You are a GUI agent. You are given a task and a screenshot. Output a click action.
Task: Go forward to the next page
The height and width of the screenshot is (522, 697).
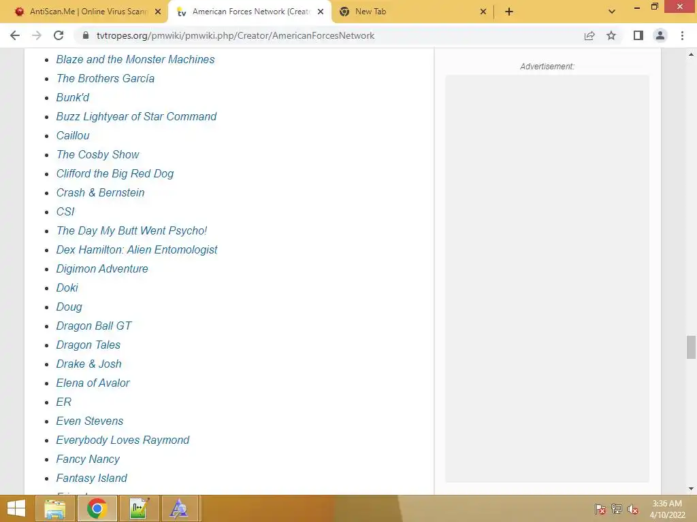click(37, 35)
